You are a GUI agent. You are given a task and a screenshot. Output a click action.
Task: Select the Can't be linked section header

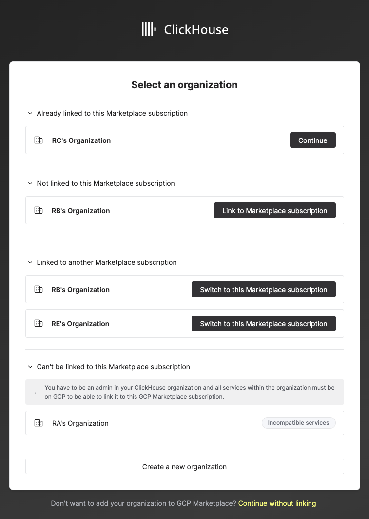(112, 367)
